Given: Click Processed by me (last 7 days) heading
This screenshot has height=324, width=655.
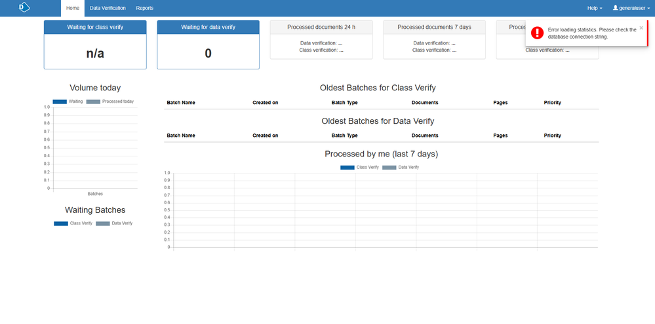Looking at the screenshot, I should pyautogui.click(x=382, y=154).
